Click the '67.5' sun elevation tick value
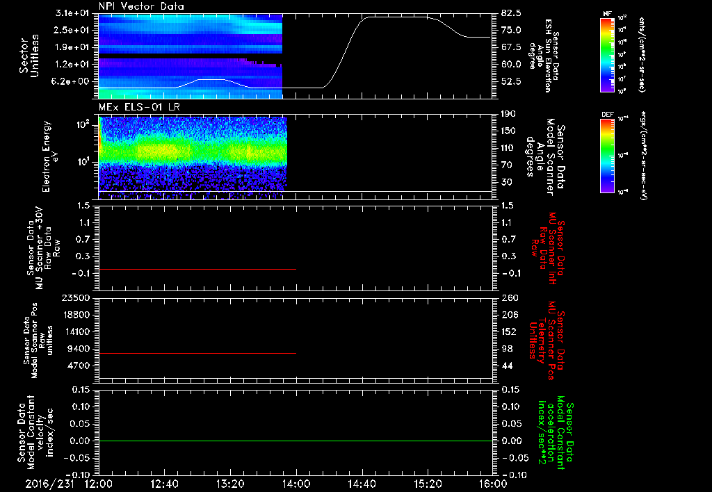Screen dimensions: 712x492 (x=512, y=47)
